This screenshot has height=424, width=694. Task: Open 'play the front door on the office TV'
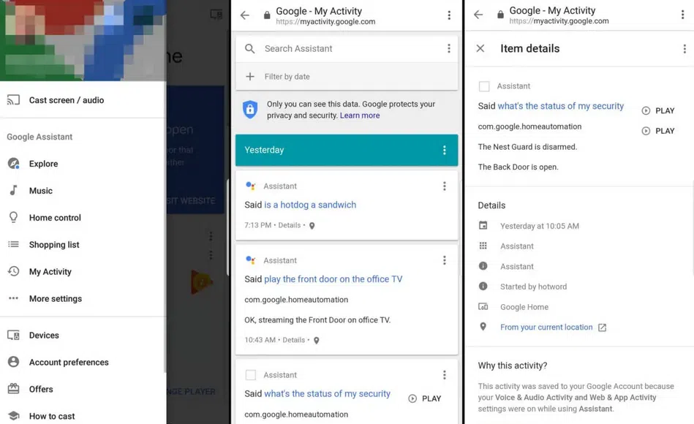pyautogui.click(x=333, y=279)
